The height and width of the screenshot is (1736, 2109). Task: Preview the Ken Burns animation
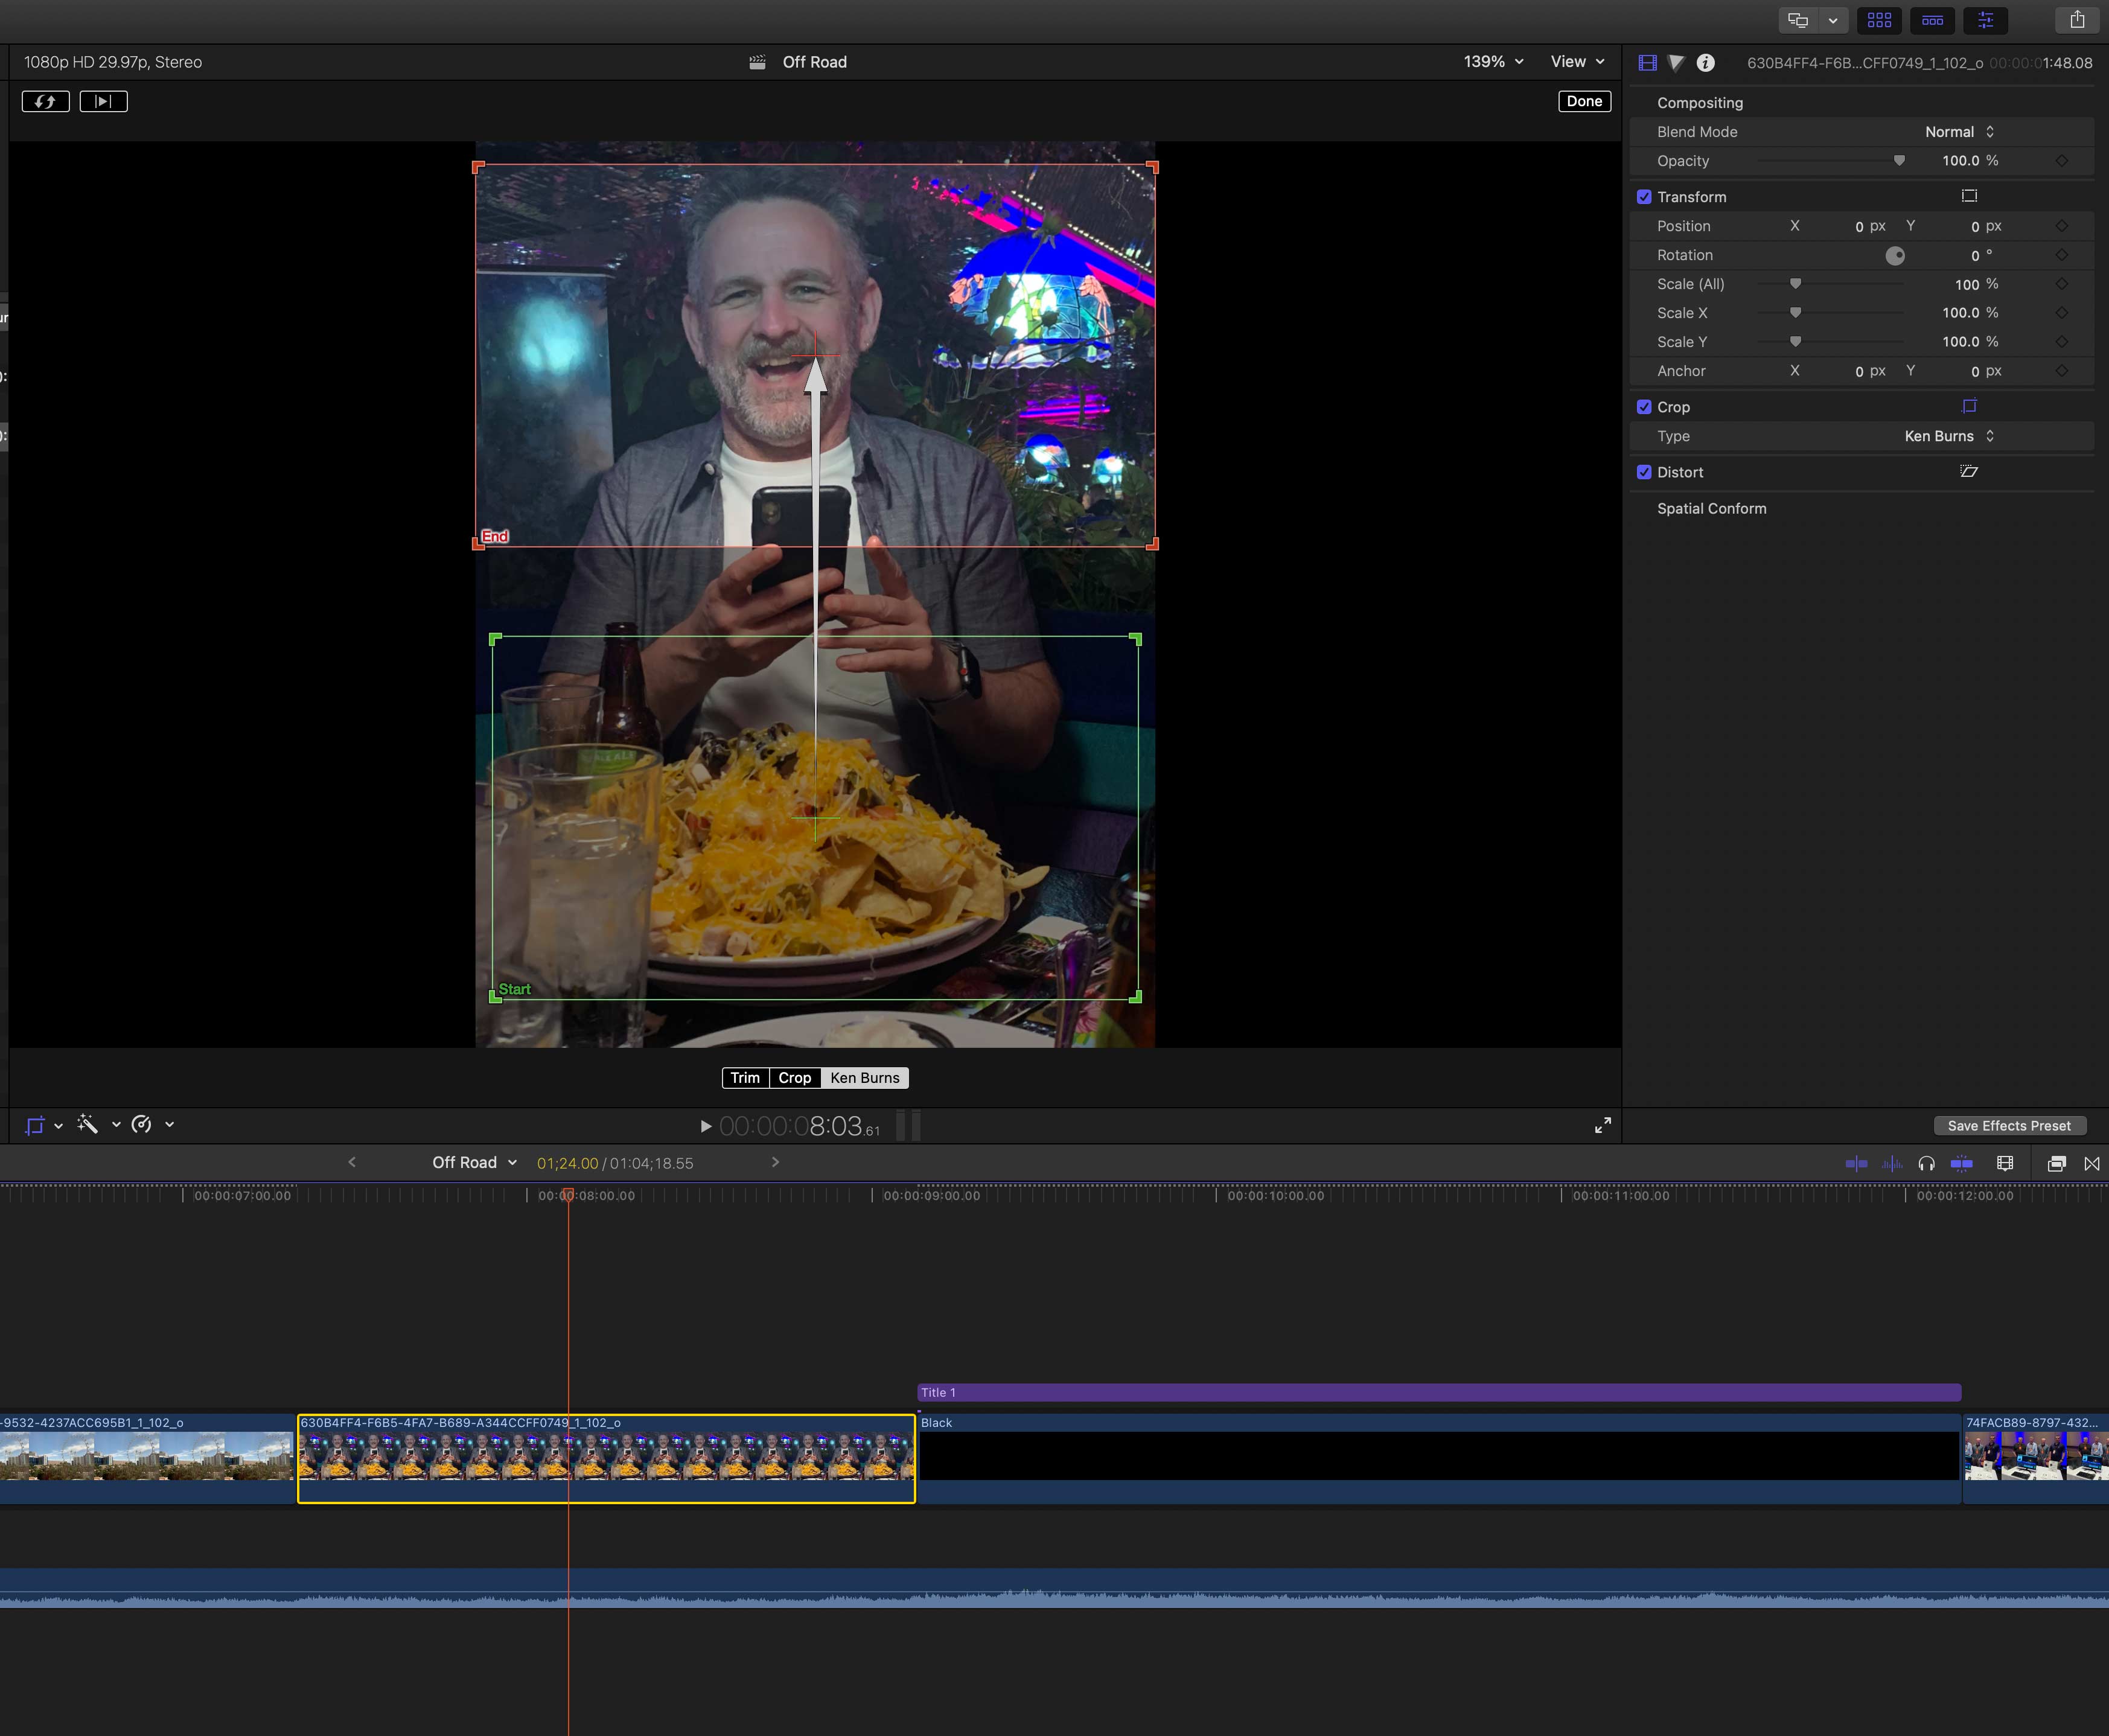pyautogui.click(x=103, y=101)
